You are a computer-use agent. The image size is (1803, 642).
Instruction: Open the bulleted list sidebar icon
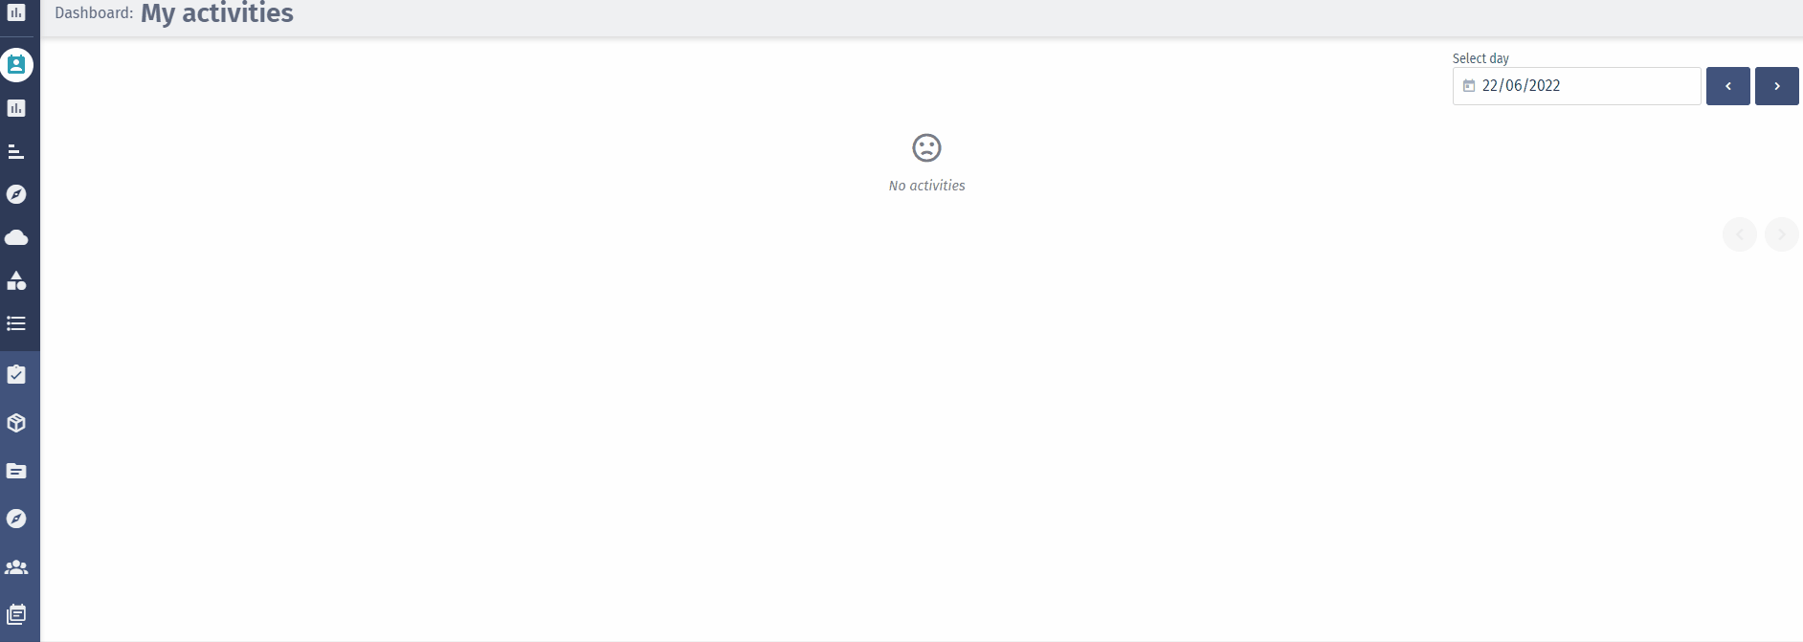16,323
